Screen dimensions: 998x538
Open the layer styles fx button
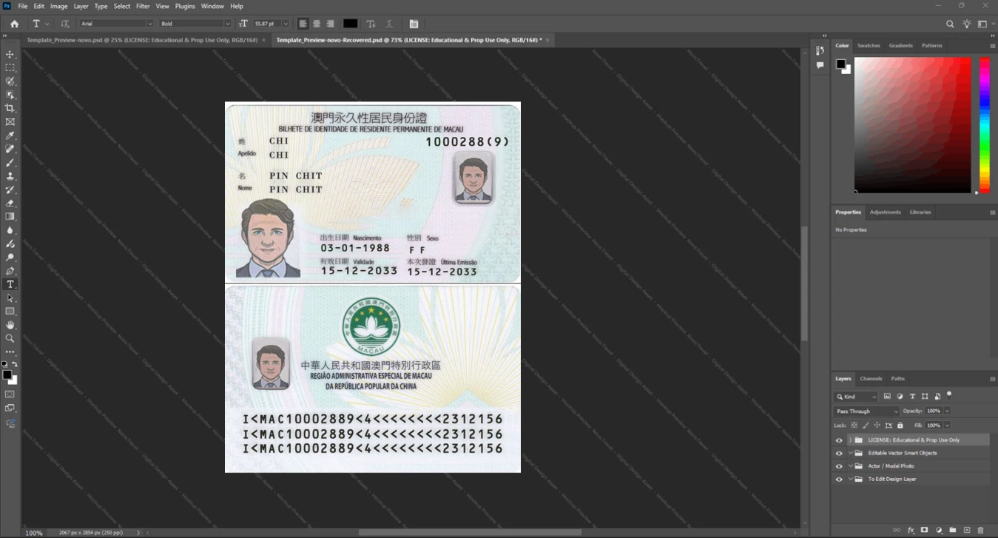(x=911, y=530)
